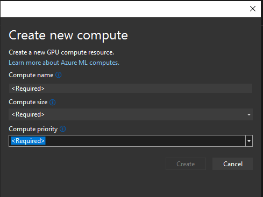Image resolution: width=263 pixels, height=197 pixels.
Task: Open the Compute priority dropdown arrow
Action: pyautogui.click(x=249, y=141)
